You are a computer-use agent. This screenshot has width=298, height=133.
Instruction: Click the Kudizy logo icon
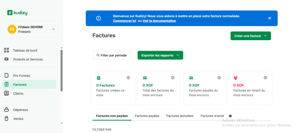click(x=10, y=13)
